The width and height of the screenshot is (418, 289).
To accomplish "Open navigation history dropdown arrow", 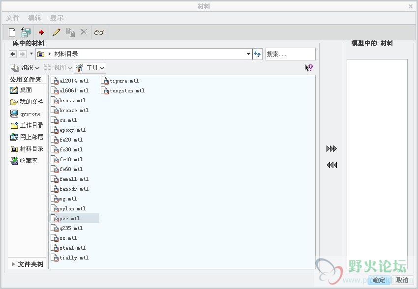I will (31, 54).
